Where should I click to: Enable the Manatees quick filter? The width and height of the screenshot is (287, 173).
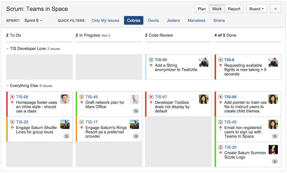point(196,20)
